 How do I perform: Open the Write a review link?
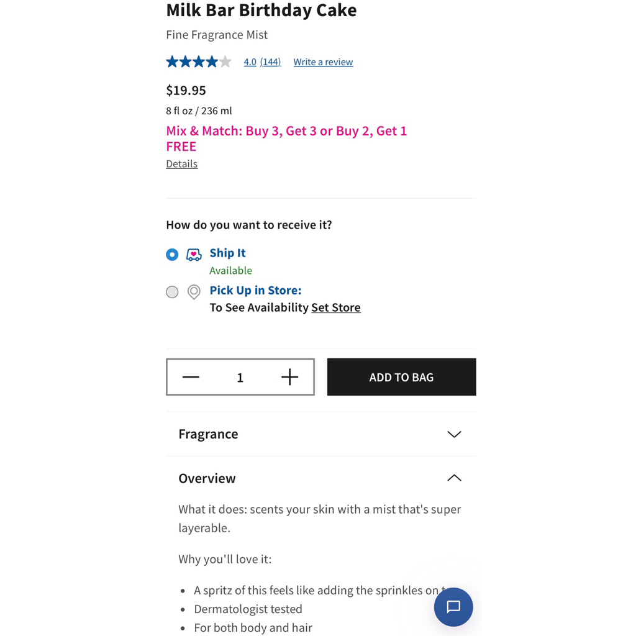pyautogui.click(x=323, y=62)
